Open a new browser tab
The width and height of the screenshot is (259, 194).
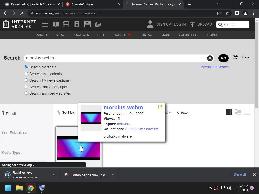pos(189,4)
